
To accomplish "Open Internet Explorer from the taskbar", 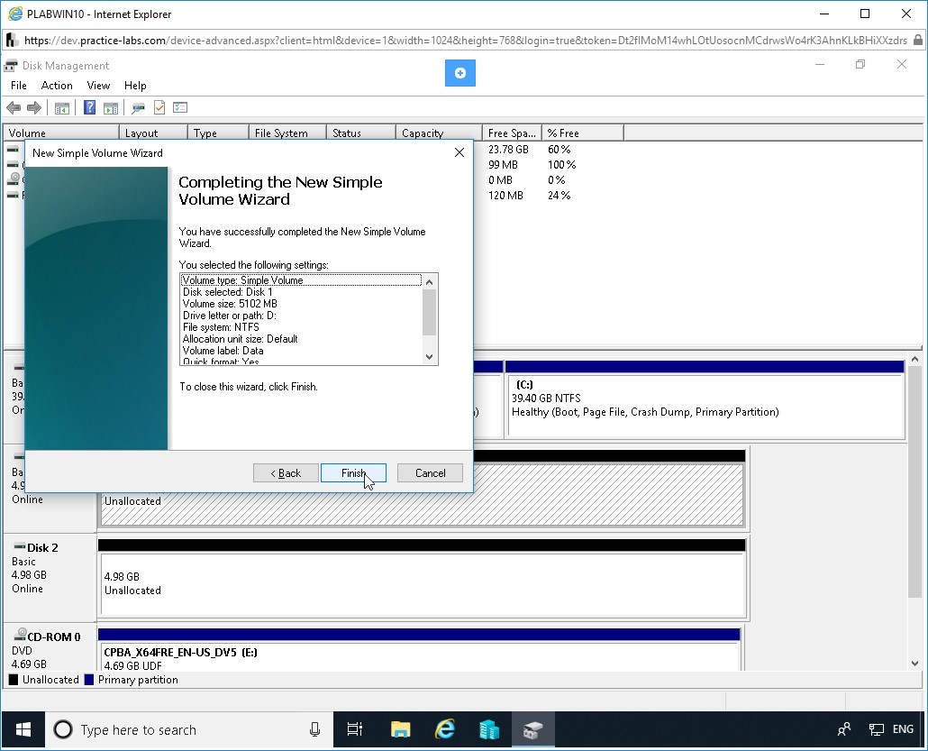I will [445, 729].
